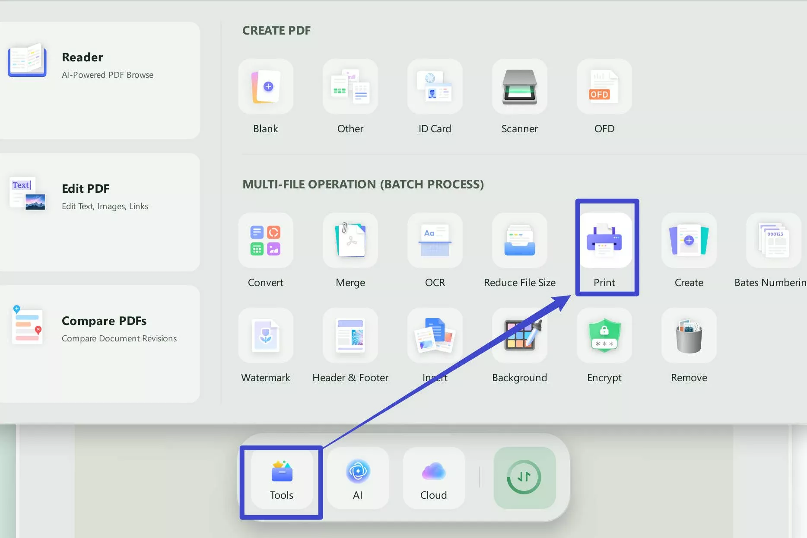This screenshot has height=538, width=807.
Task: Select the Background batch tool
Action: (520, 335)
